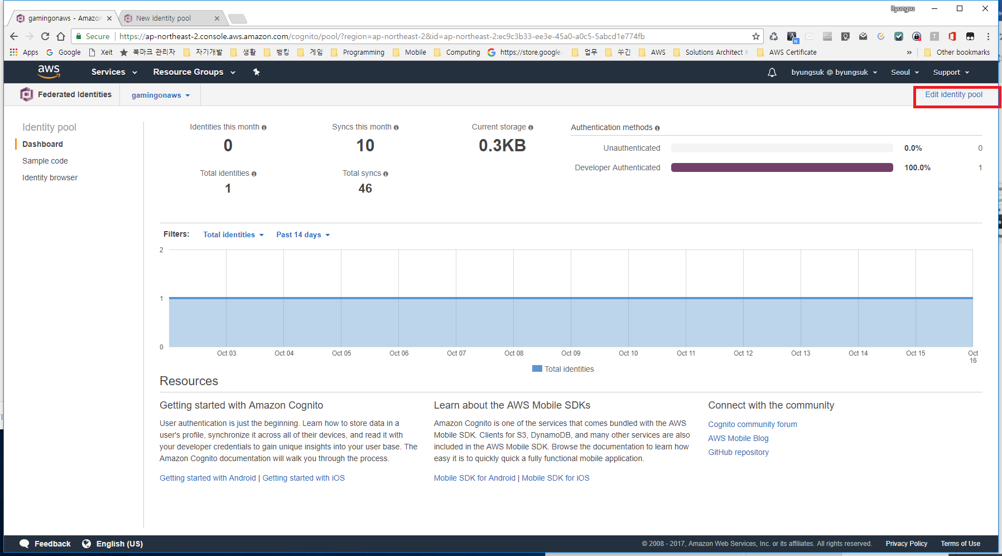Open the Seoul region dropdown
1002x556 pixels.
[x=905, y=73]
